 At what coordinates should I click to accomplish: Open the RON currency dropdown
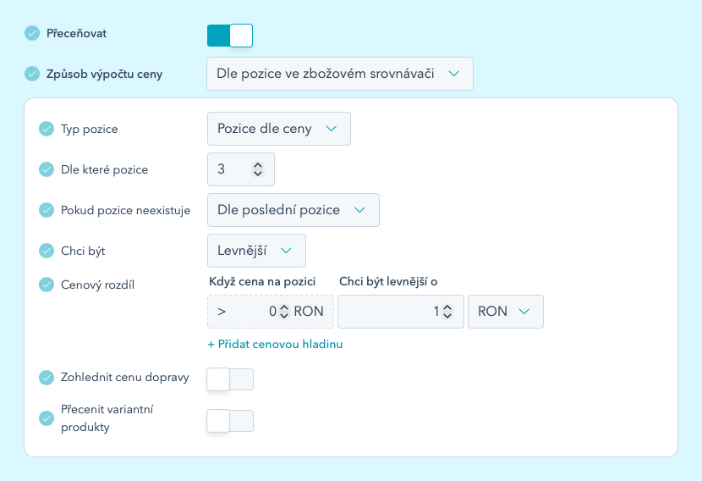pos(506,312)
